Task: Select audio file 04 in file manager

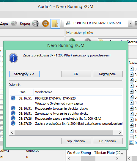Action: [133, 86]
